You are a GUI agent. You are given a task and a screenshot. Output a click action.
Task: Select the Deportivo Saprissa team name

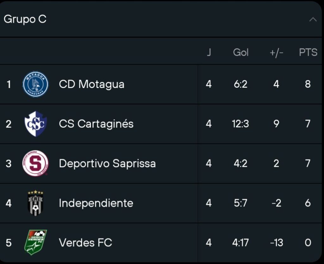(107, 164)
